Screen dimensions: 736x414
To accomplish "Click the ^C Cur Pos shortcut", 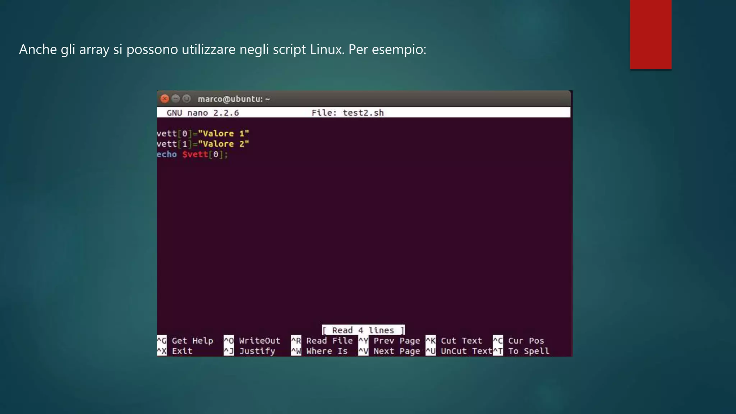I will click(x=519, y=341).
